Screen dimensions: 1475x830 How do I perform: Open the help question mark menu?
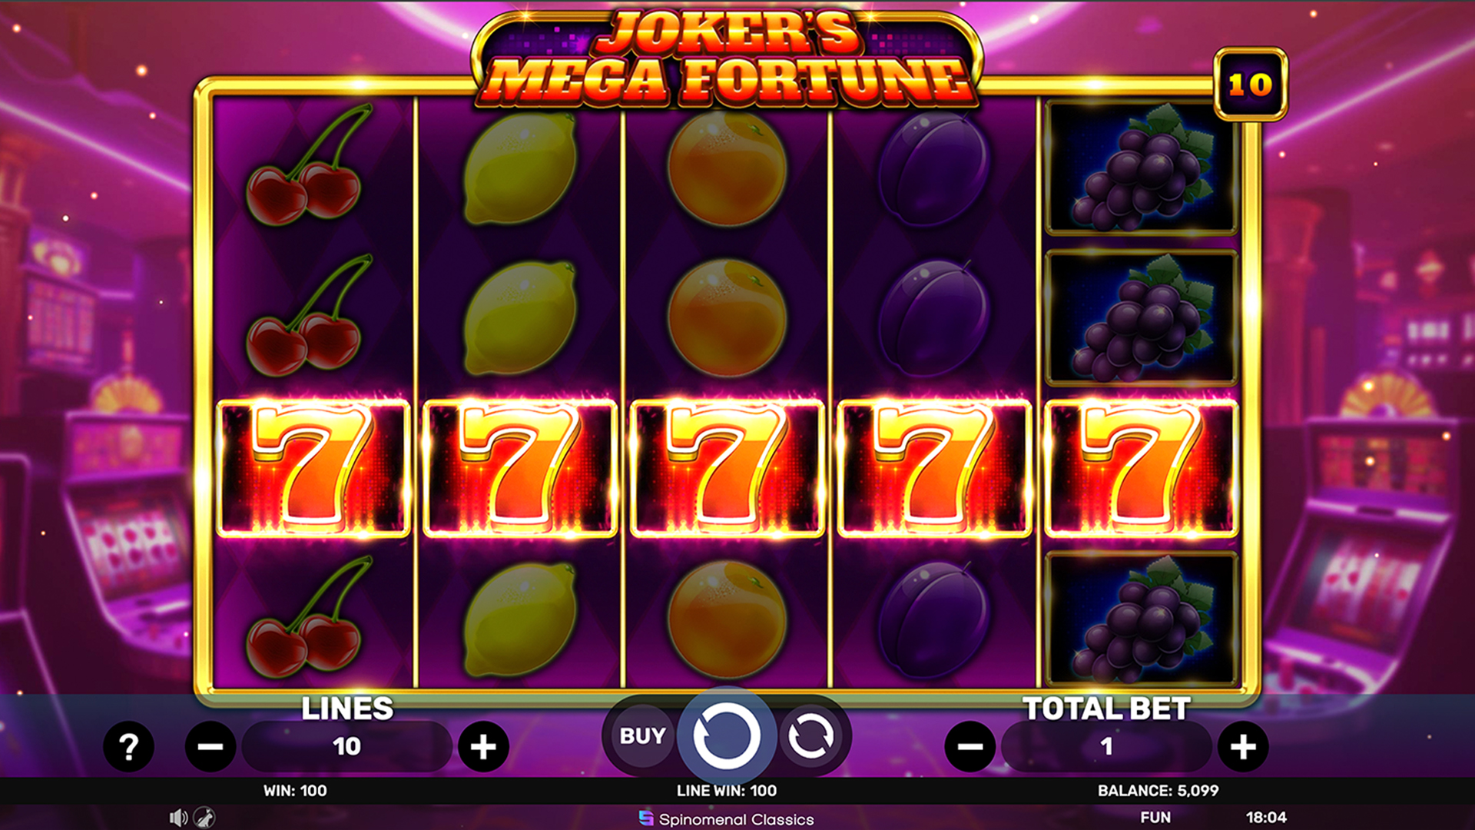click(128, 746)
